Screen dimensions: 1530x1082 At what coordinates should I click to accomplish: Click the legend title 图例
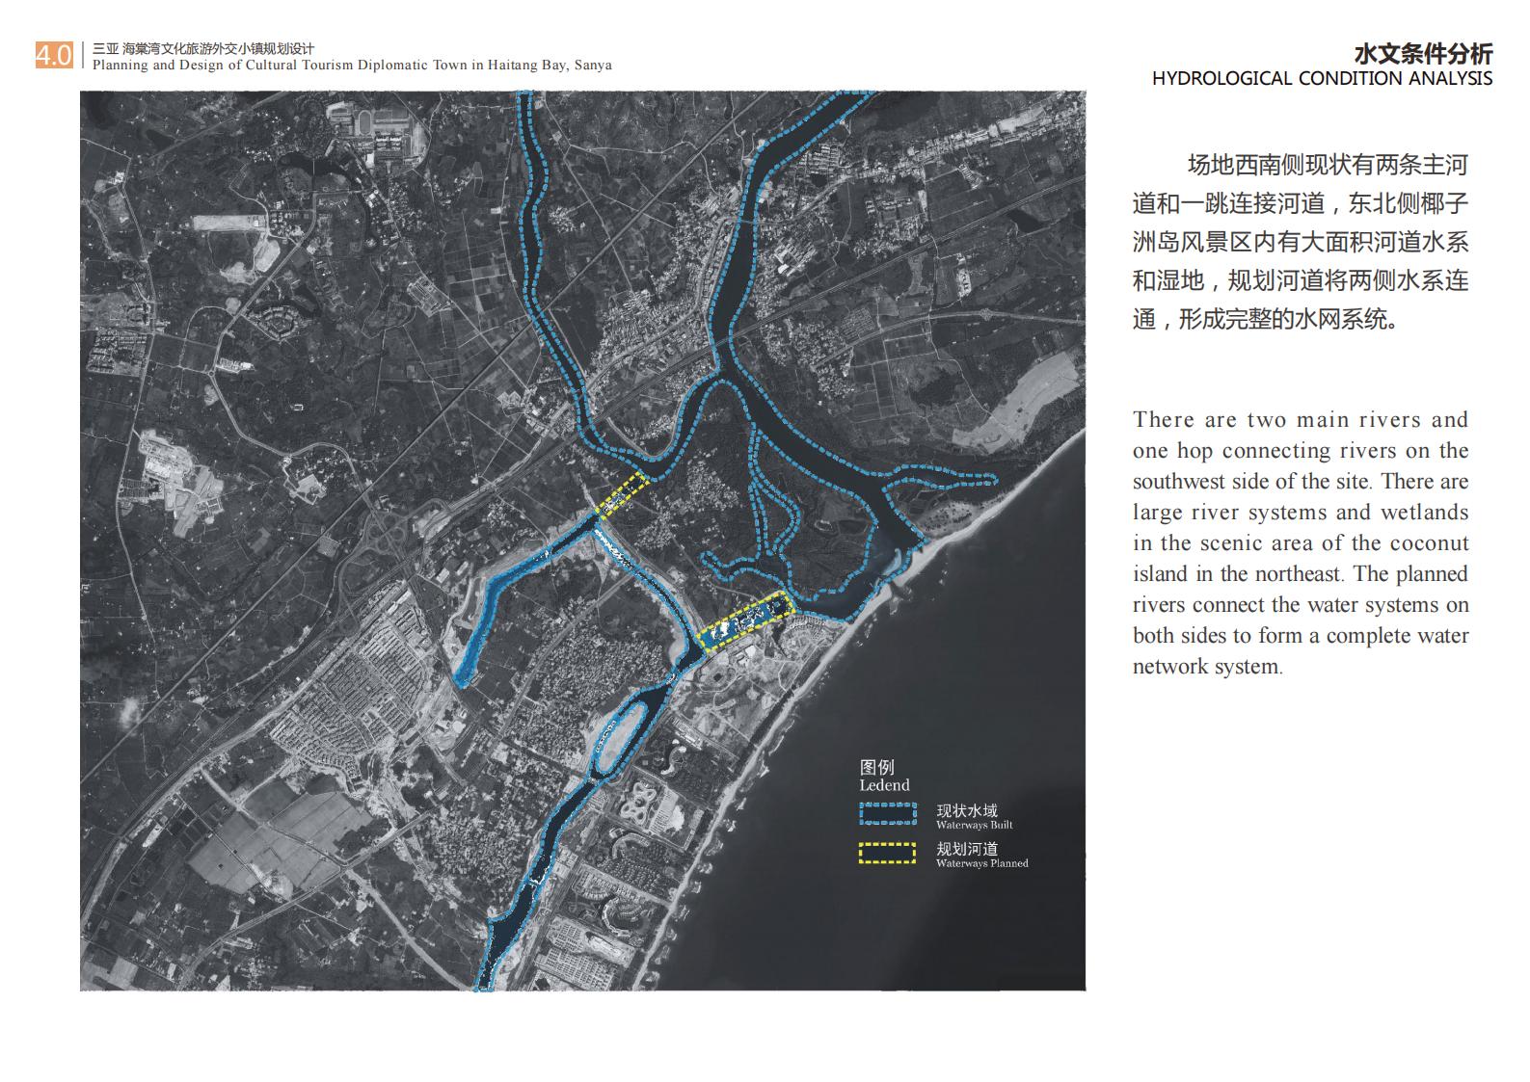point(877,767)
